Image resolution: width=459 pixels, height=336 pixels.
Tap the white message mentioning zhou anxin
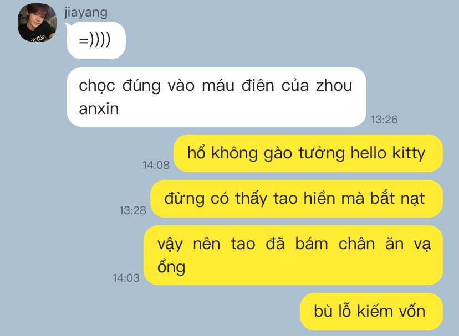pyautogui.click(x=217, y=97)
